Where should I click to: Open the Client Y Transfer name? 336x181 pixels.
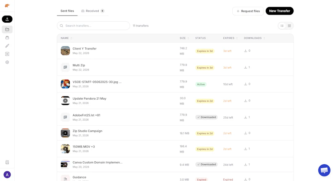pos(84,49)
